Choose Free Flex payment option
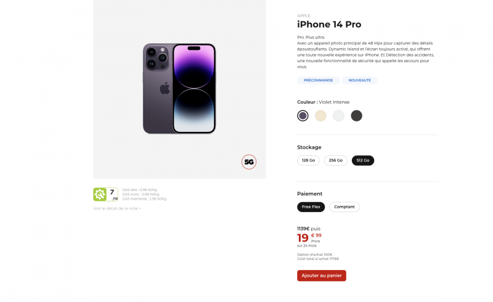Viewport: 493px width, 302px height. point(311,207)
